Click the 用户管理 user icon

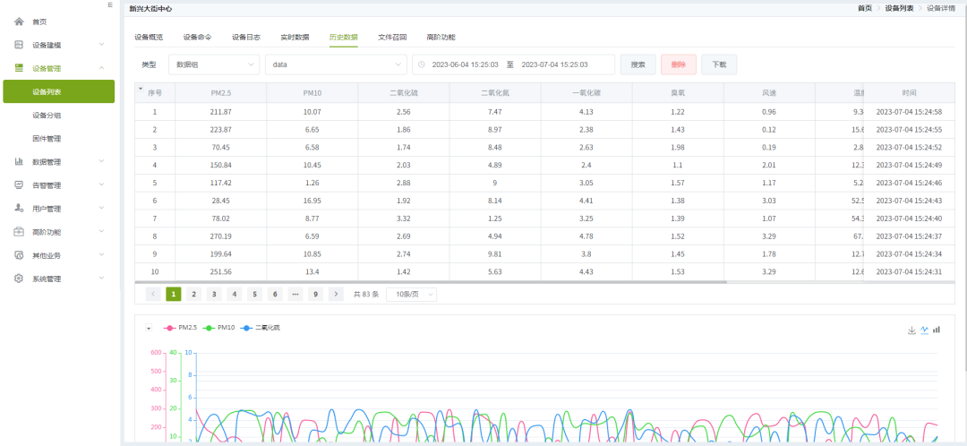19,209
